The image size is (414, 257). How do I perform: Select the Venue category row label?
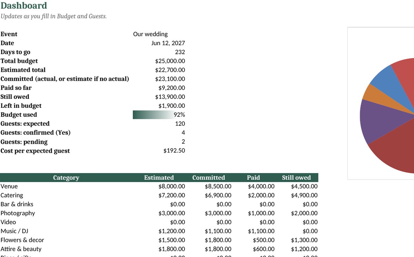(x=9, y=187)
